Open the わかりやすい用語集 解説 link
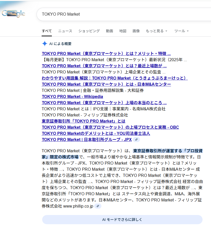 pyautogui.click(x=114, y=78)
